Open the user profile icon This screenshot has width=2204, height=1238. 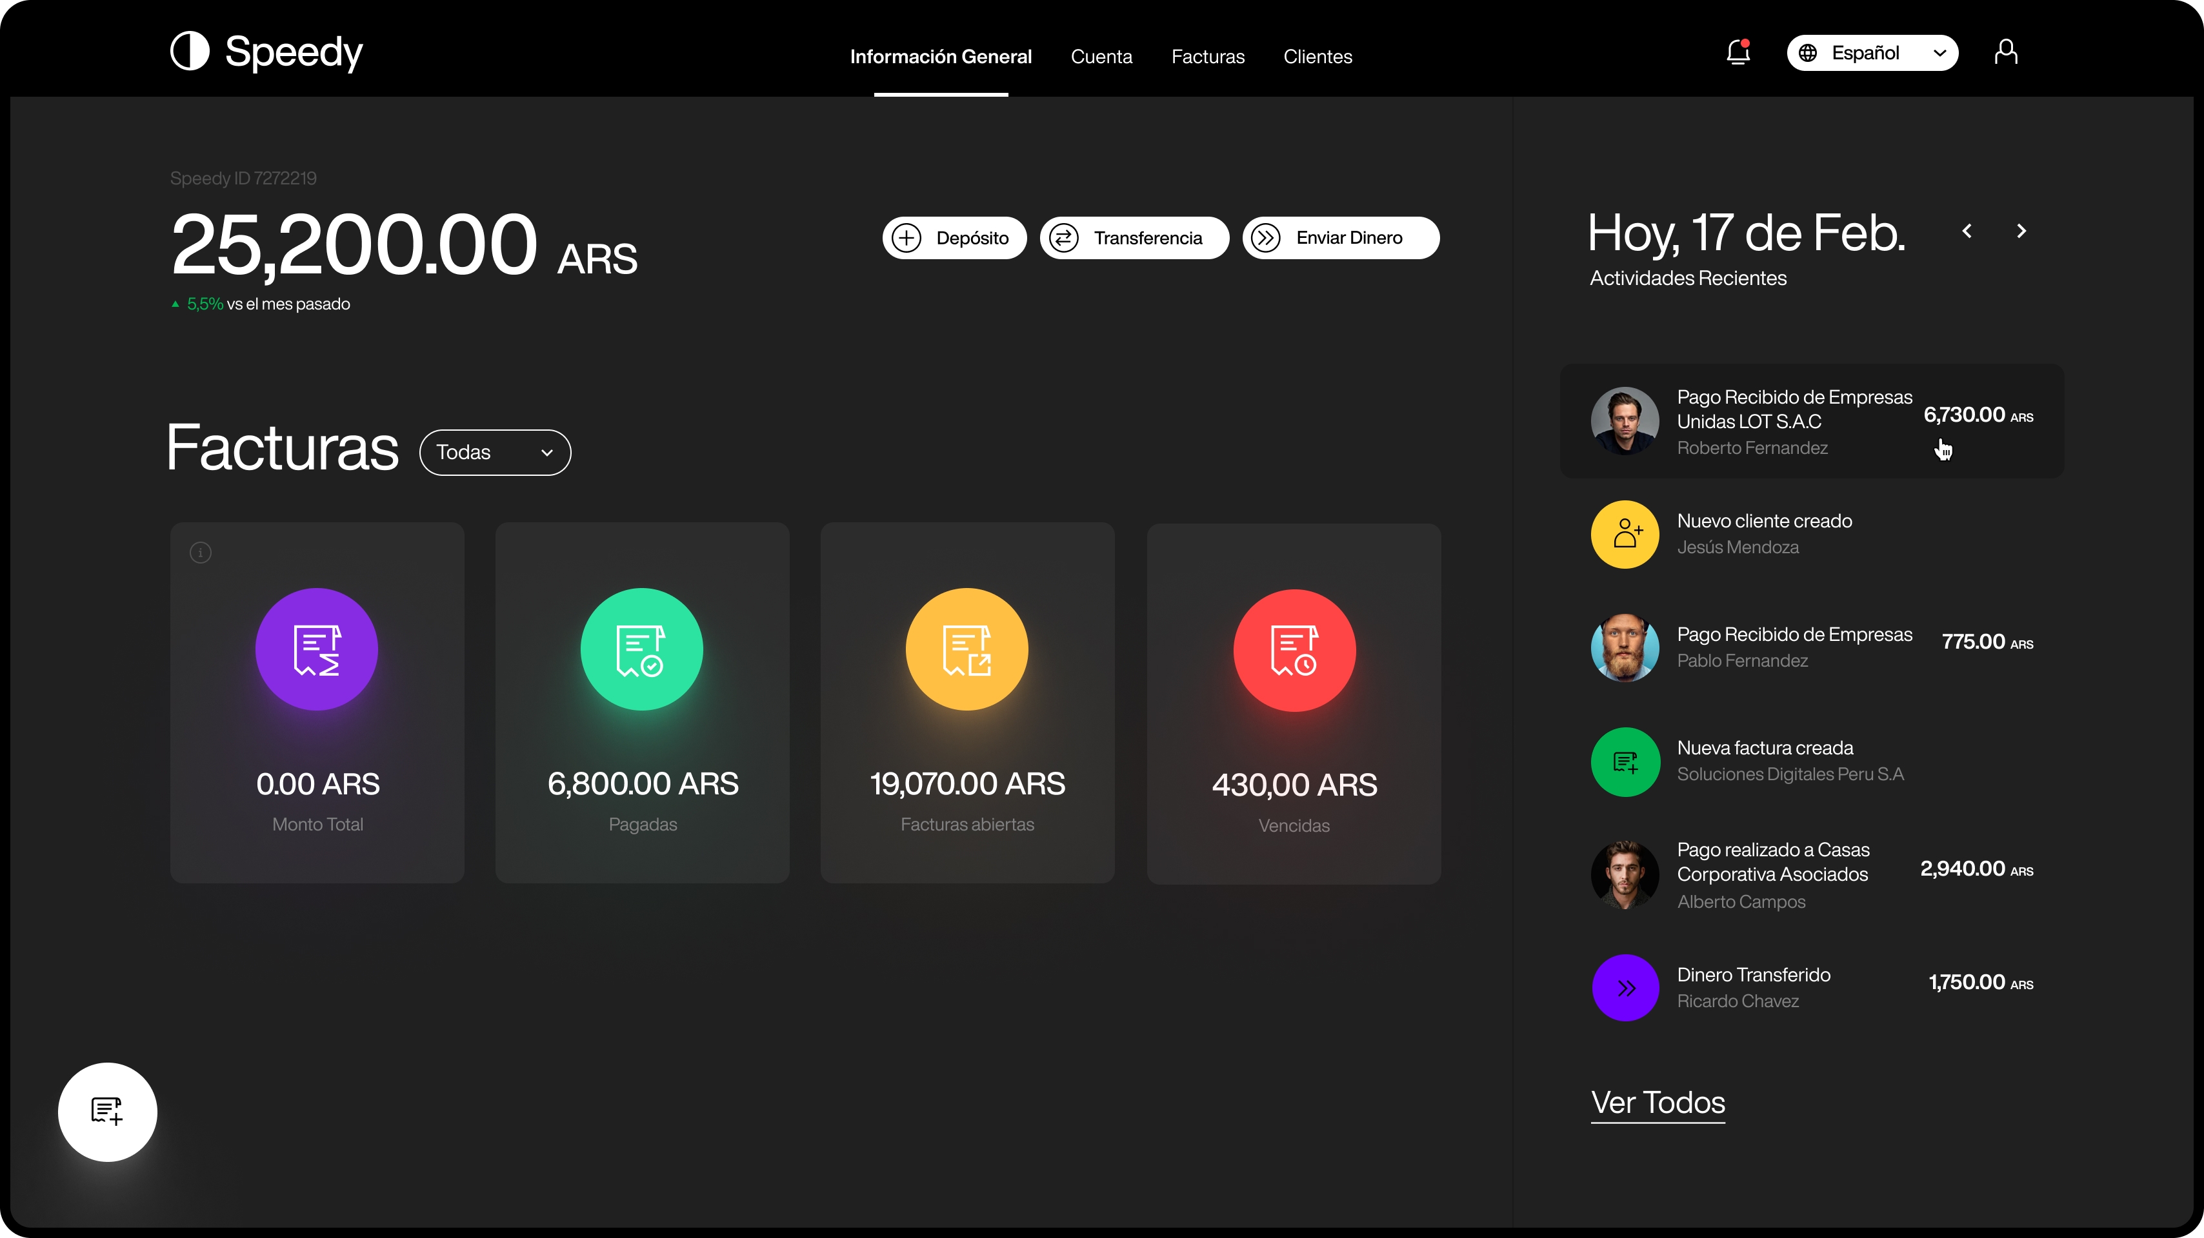coord(2005,53)
